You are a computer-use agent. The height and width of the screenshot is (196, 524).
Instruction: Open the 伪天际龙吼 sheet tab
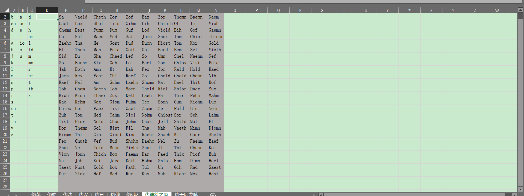pos(186,194)
